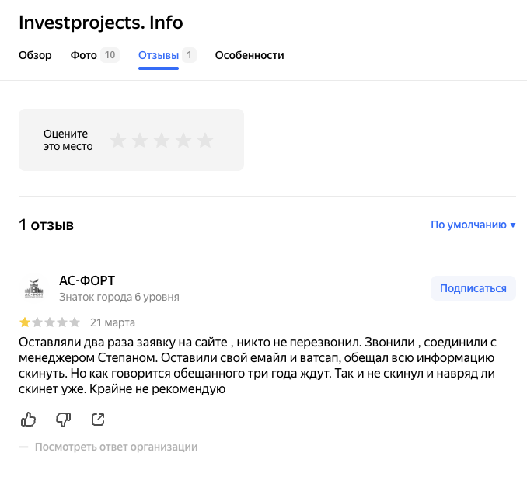This screenshot has height=484, width=527.
Task: Go to the Особенности tab
Action: (x=250, y=55)
